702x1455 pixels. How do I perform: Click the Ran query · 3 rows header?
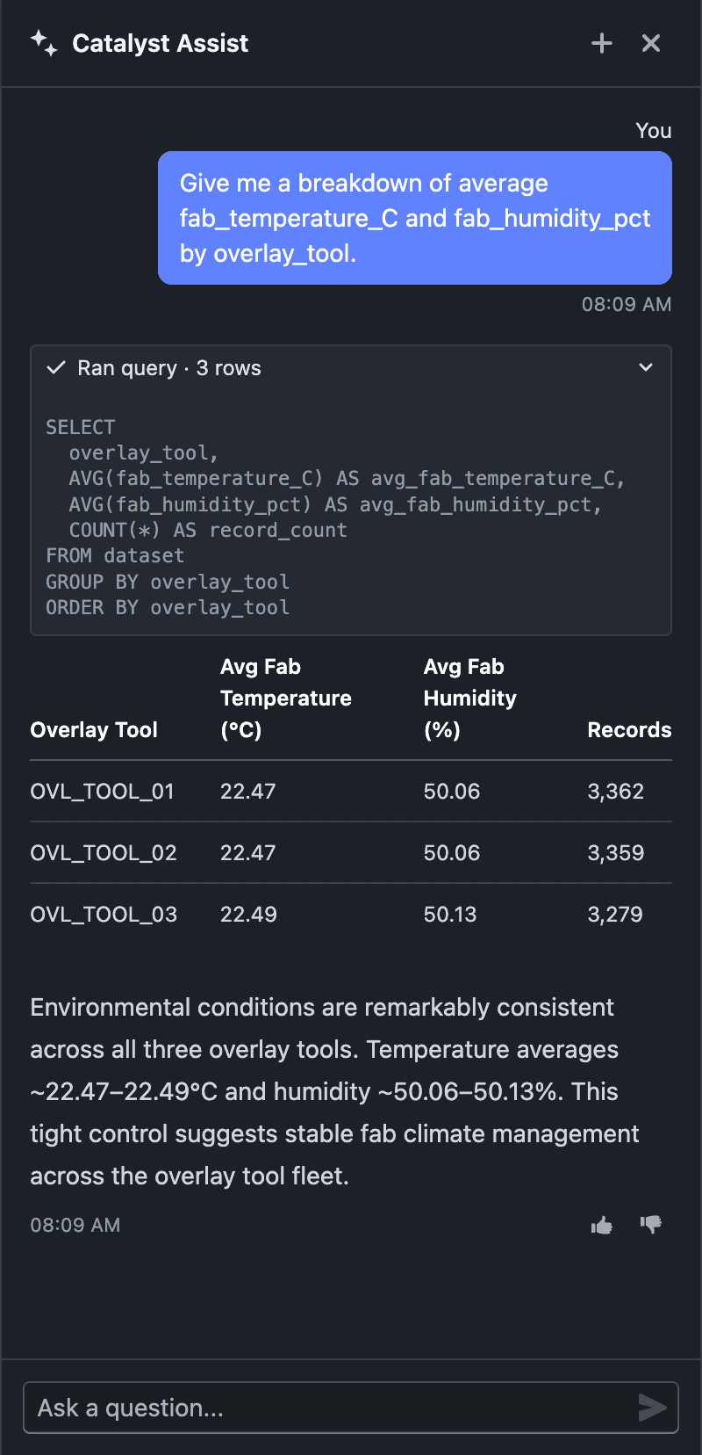point(351,368)
